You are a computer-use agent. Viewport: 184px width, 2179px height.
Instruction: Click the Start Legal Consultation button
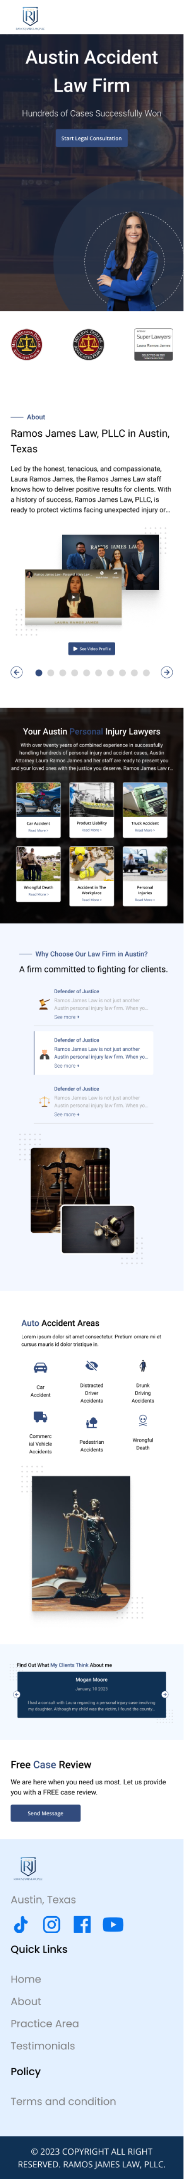tap(91, 138)
